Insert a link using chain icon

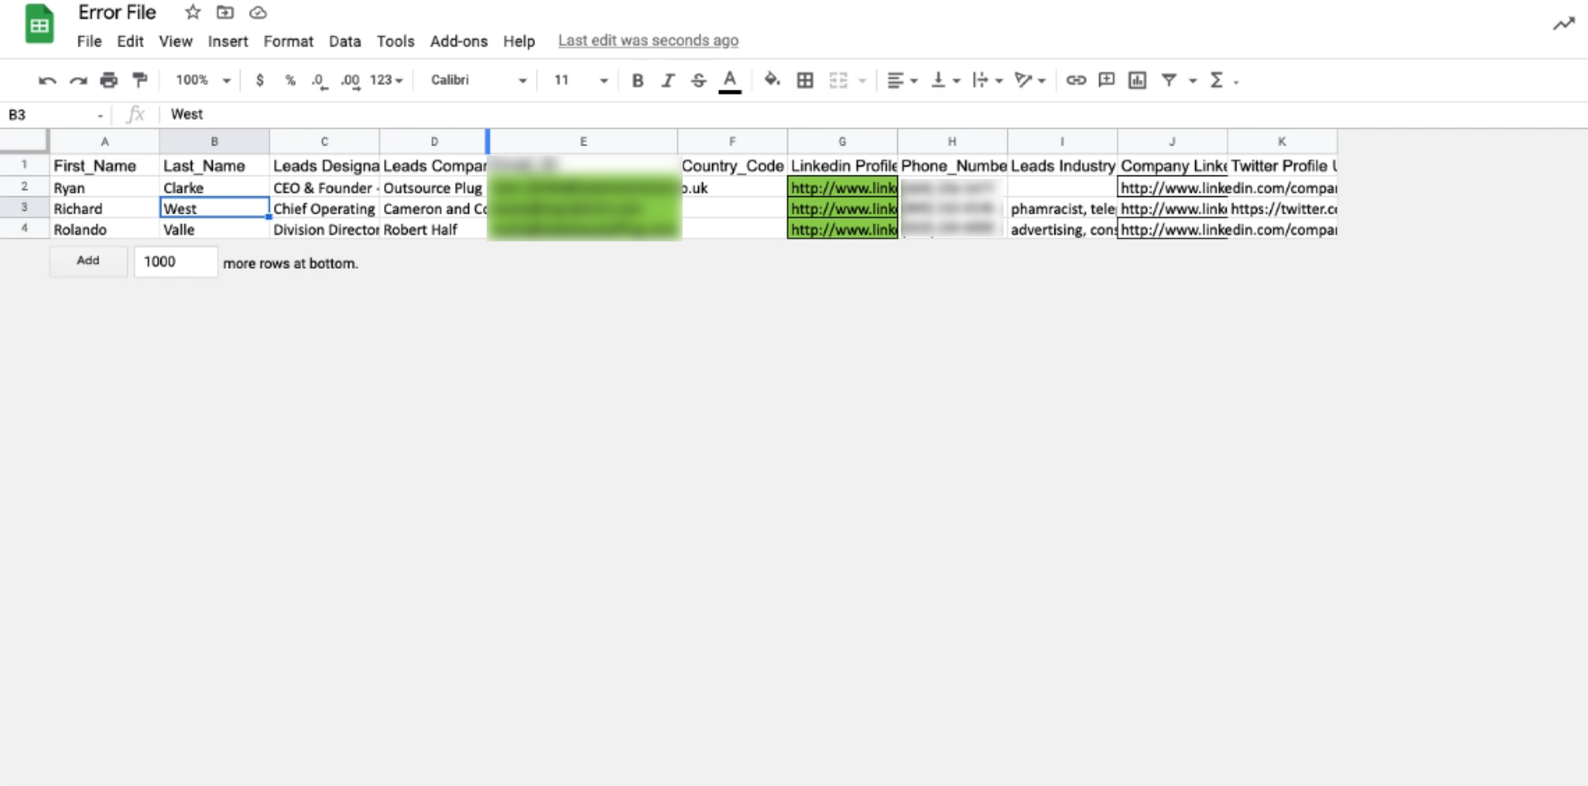click(x=1075, y=80)
